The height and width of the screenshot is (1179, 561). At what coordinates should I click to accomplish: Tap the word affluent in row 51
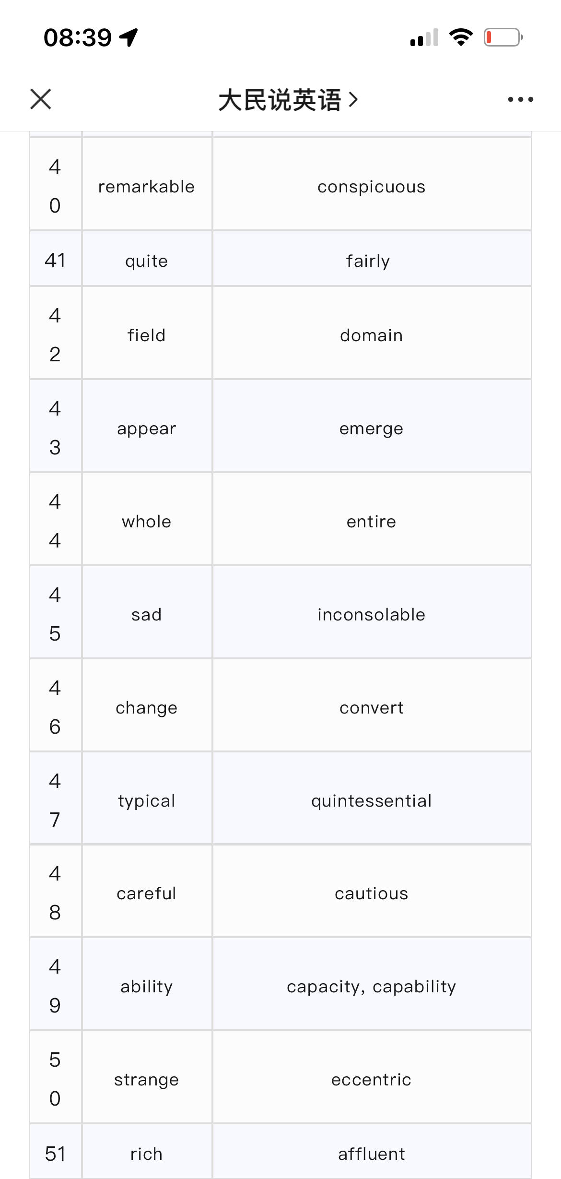click(372, 1154)
